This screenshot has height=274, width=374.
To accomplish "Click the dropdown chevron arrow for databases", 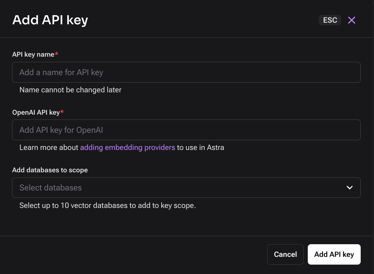I will (x=350, y=188).
